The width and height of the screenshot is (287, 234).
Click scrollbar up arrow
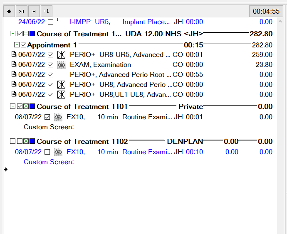point(280,22)
